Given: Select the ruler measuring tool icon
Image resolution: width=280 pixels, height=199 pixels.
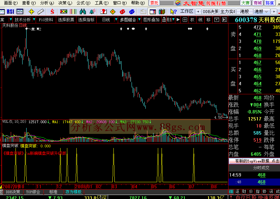Looking at the screenshot, I should click(41, 12).
